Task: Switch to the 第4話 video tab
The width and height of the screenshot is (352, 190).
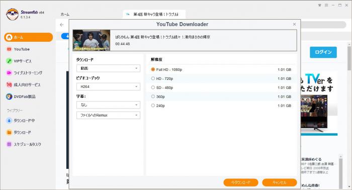Action: tap(154, 15)
